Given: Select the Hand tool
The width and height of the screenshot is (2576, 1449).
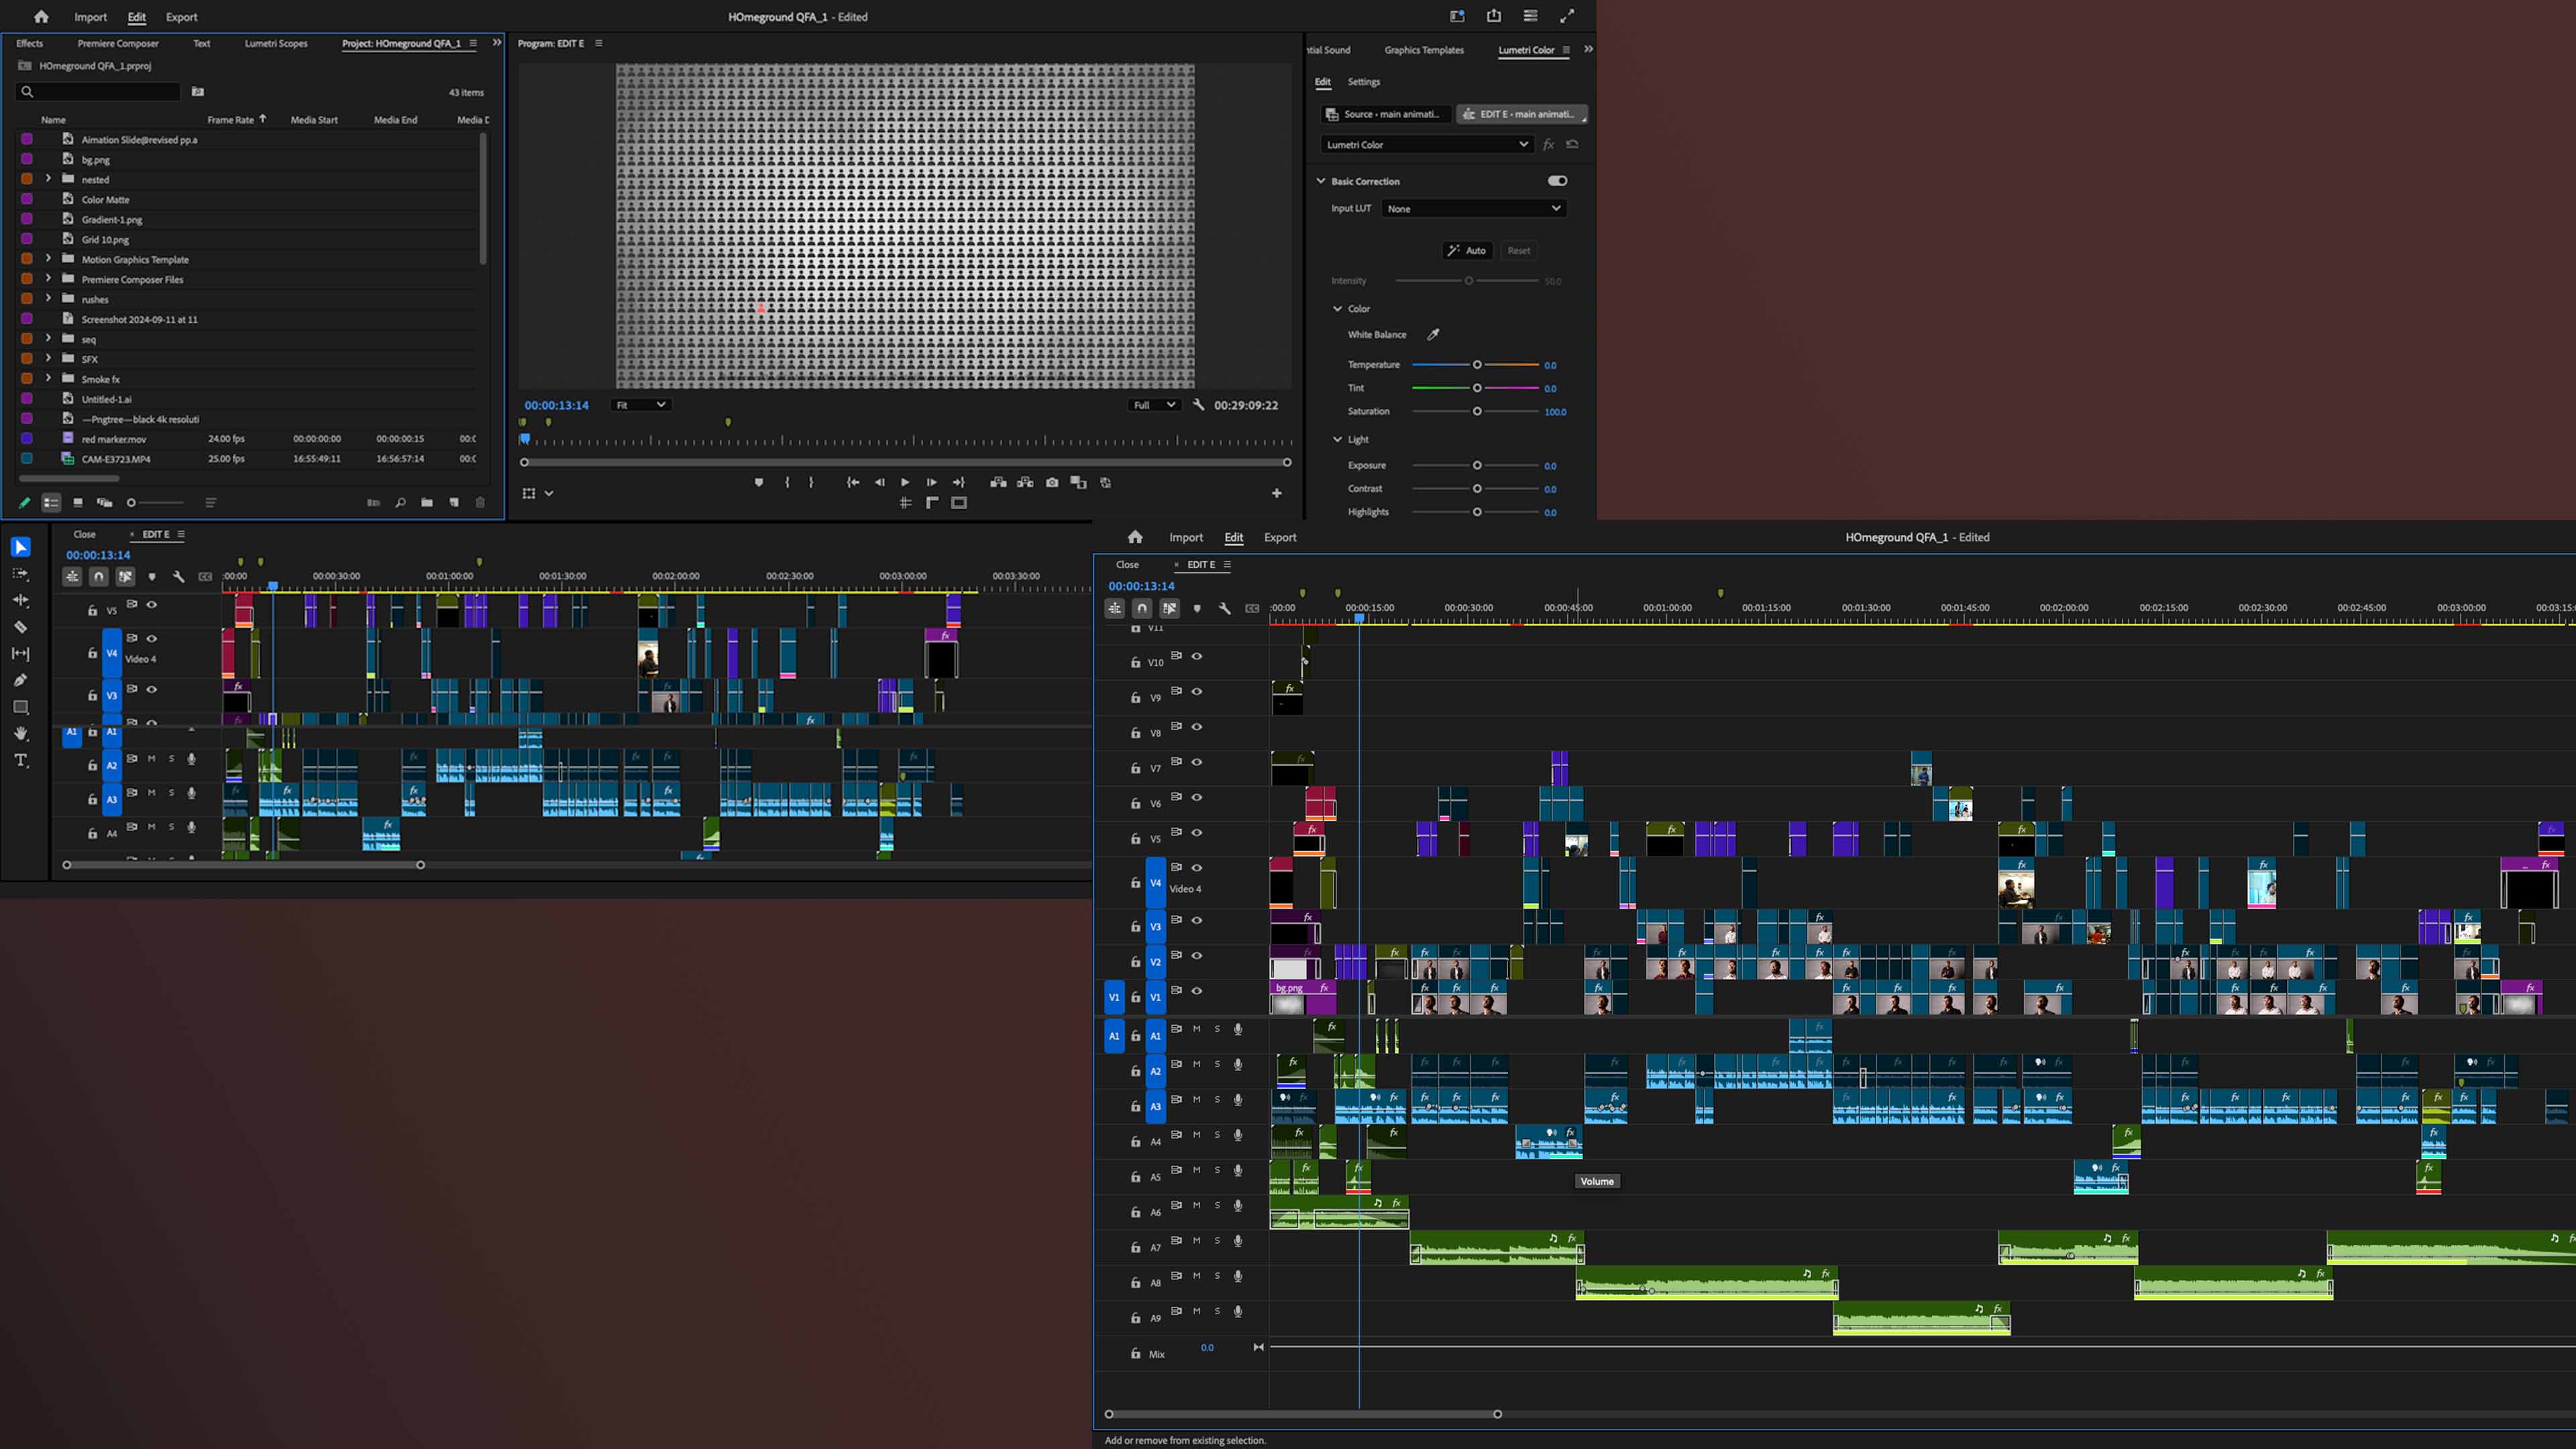Looking at the screenshot, I should pos(20,734).
